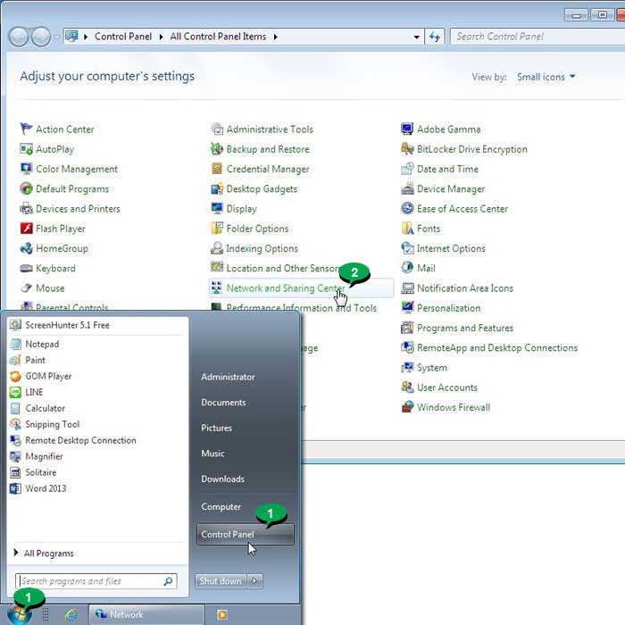
Task: Expand the arrow after Control Panel breadcrumb
Action: 161,37
